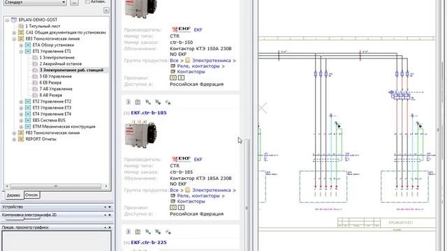Image resolution: width=447 pixels, height=251 pixels.
Task: Click clipboard icon above EKF.ctr-b-225 entry
Action: 138,231
